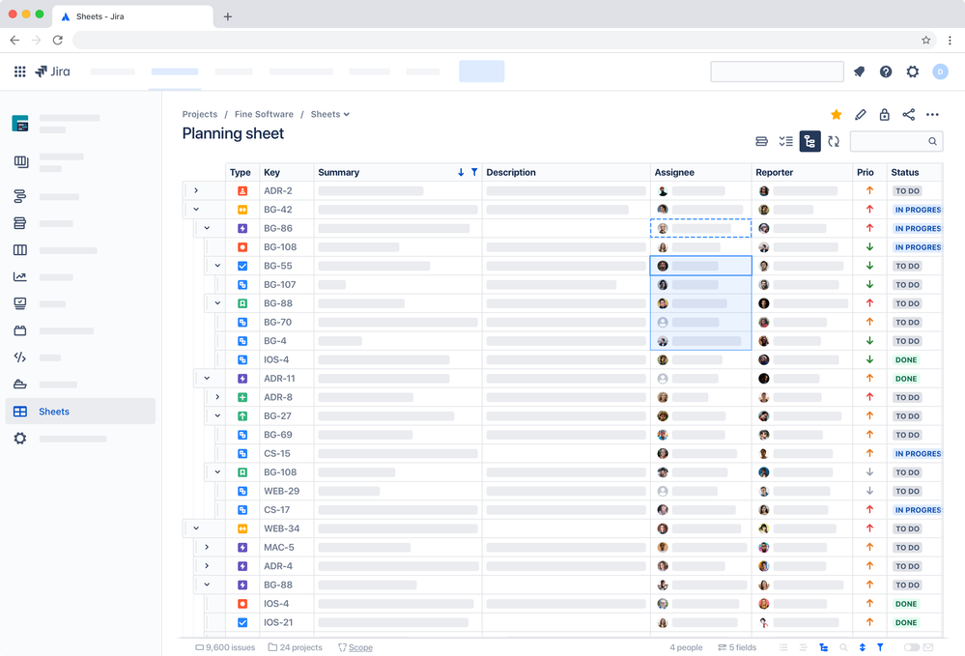
Task: Click the browser back arrow
Action: click(14, 40)
